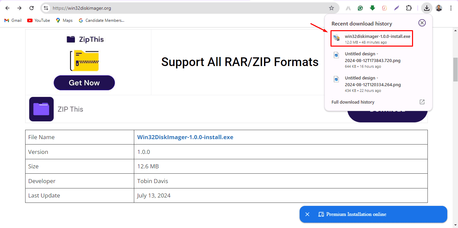Go back to the previous page
Image resolution: width=458 pixels, height=228 pixels.
coord(7,8)
